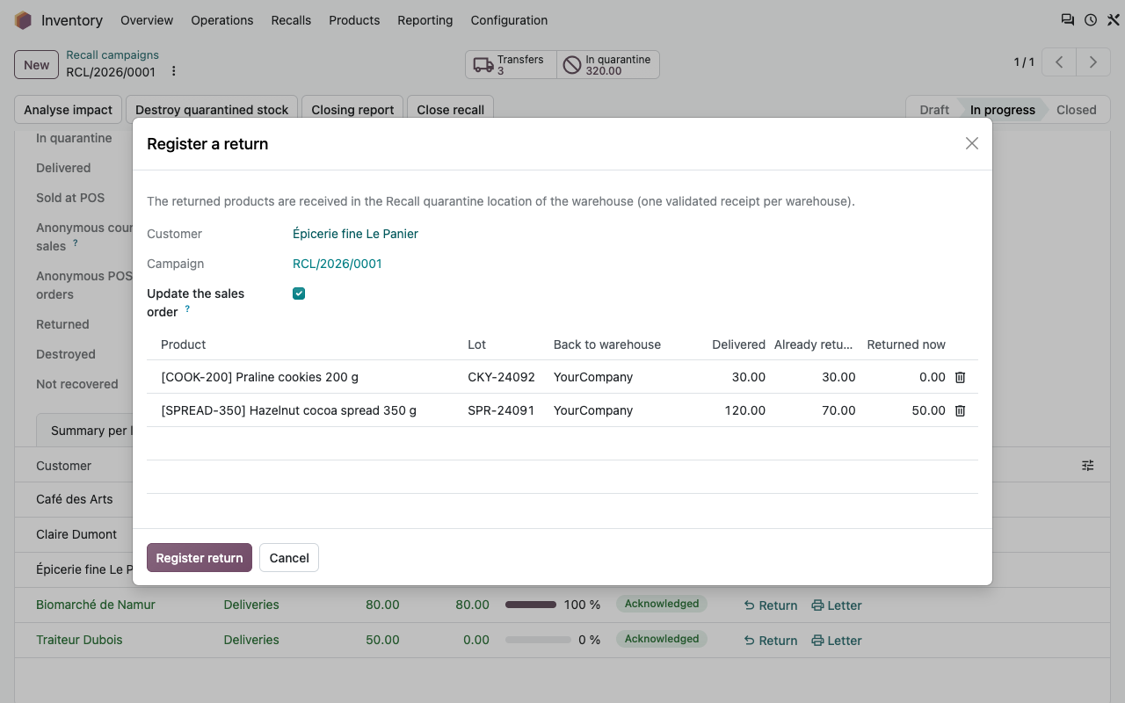
Task: Click Destroy quarantined stock button
Action: tap(212, 110)
